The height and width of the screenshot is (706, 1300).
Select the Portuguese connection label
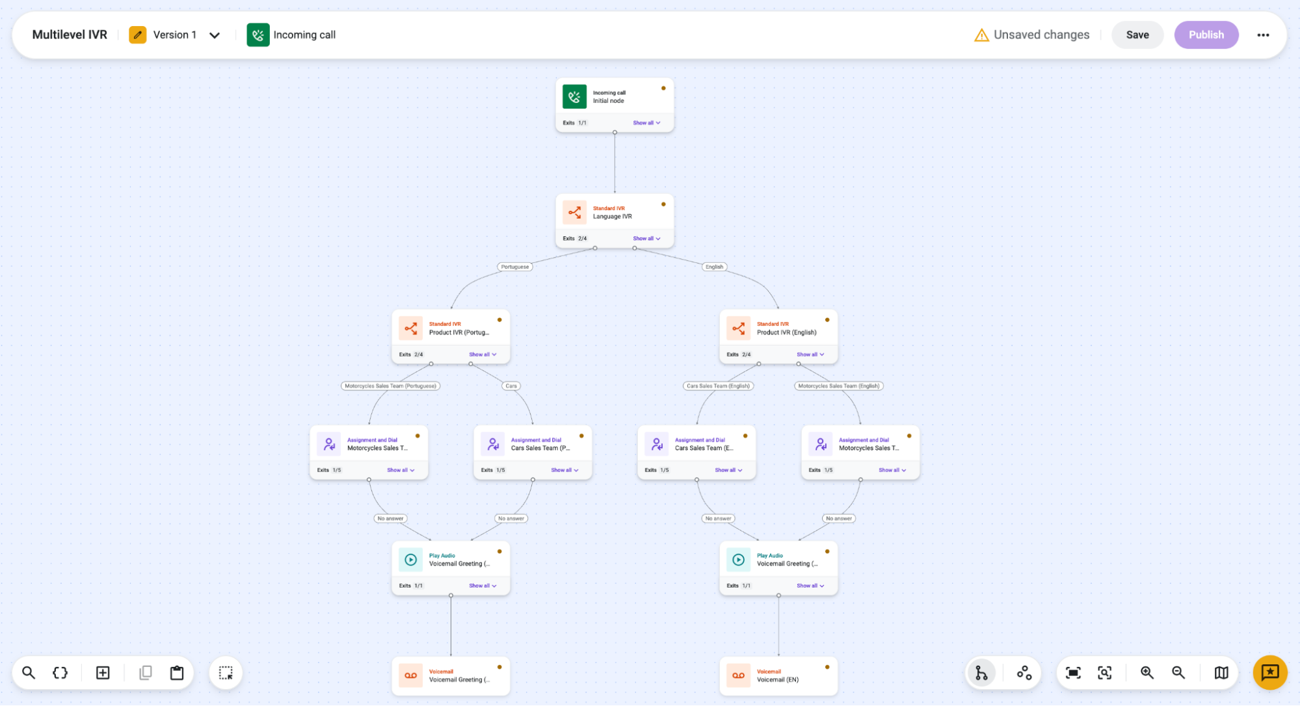tap(515, 267)
